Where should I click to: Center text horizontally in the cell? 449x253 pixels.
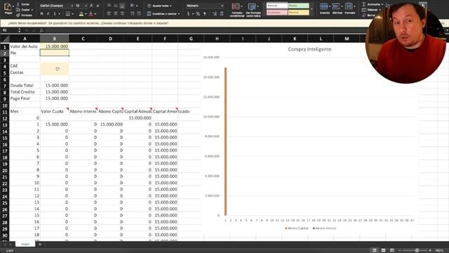(x=116, y=14)
